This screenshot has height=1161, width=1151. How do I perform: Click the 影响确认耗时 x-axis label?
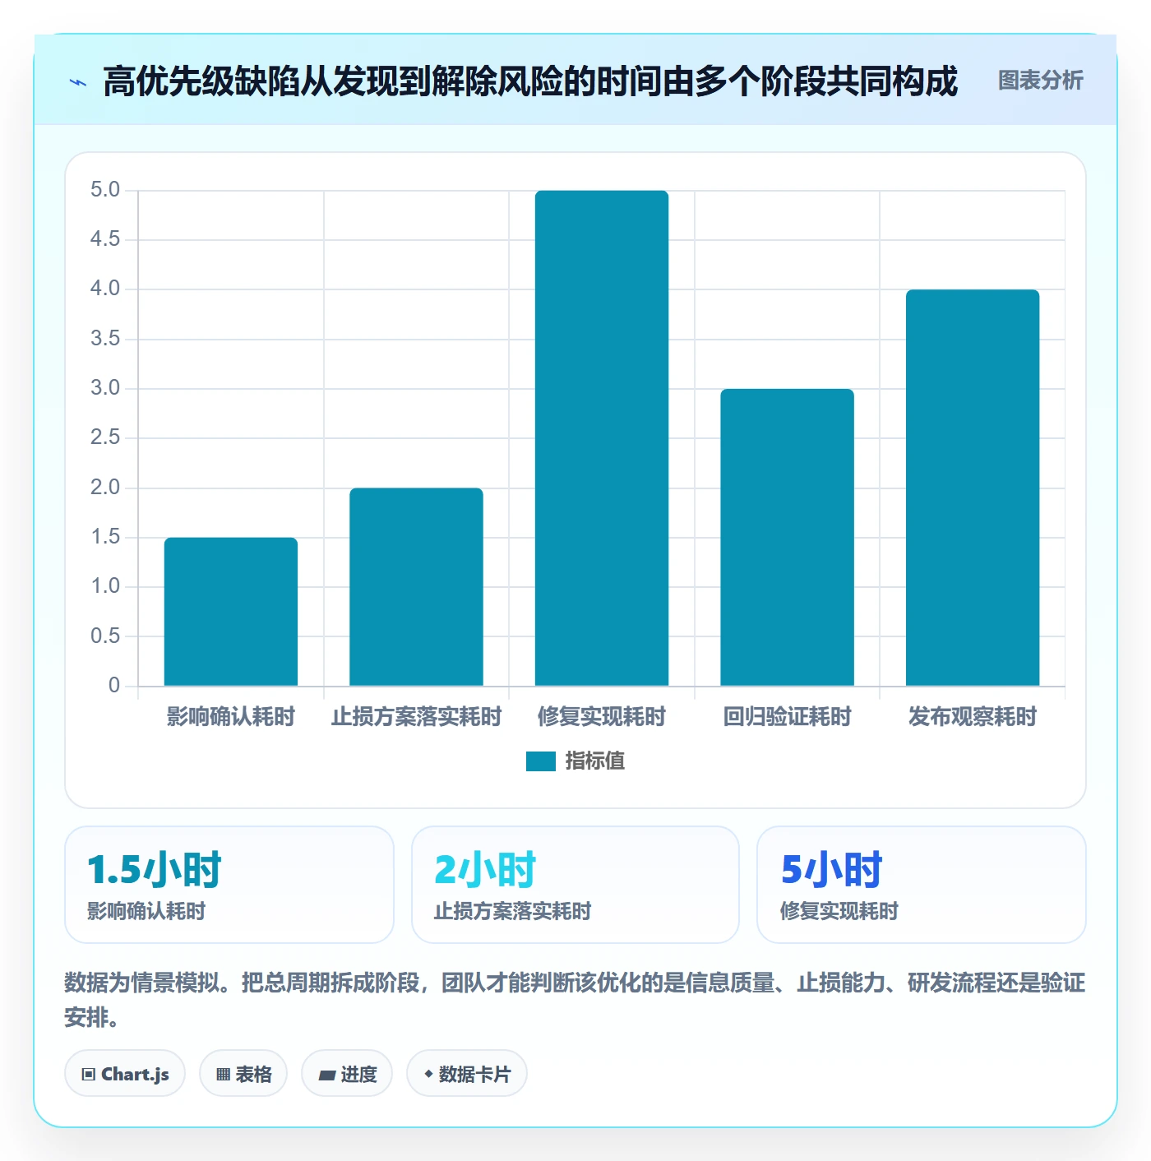pyautogui.click(x=231, y=717)
